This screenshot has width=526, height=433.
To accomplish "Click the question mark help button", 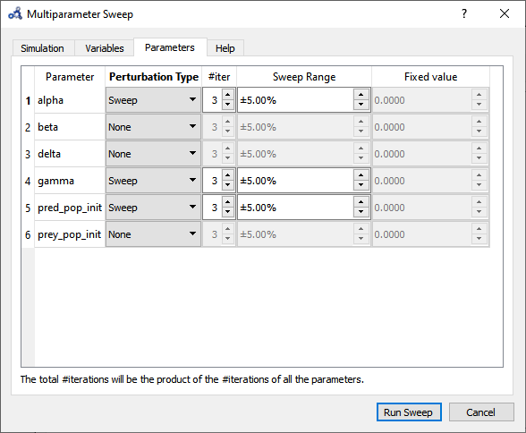I will click(464, 13).
